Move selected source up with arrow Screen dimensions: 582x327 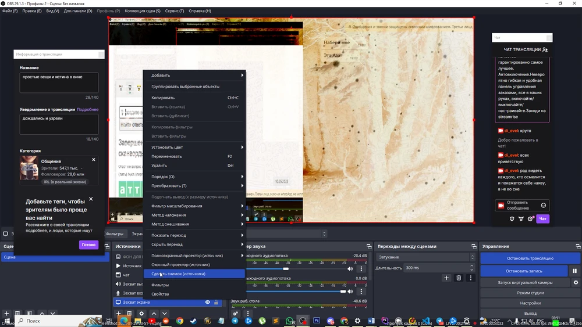154,314
